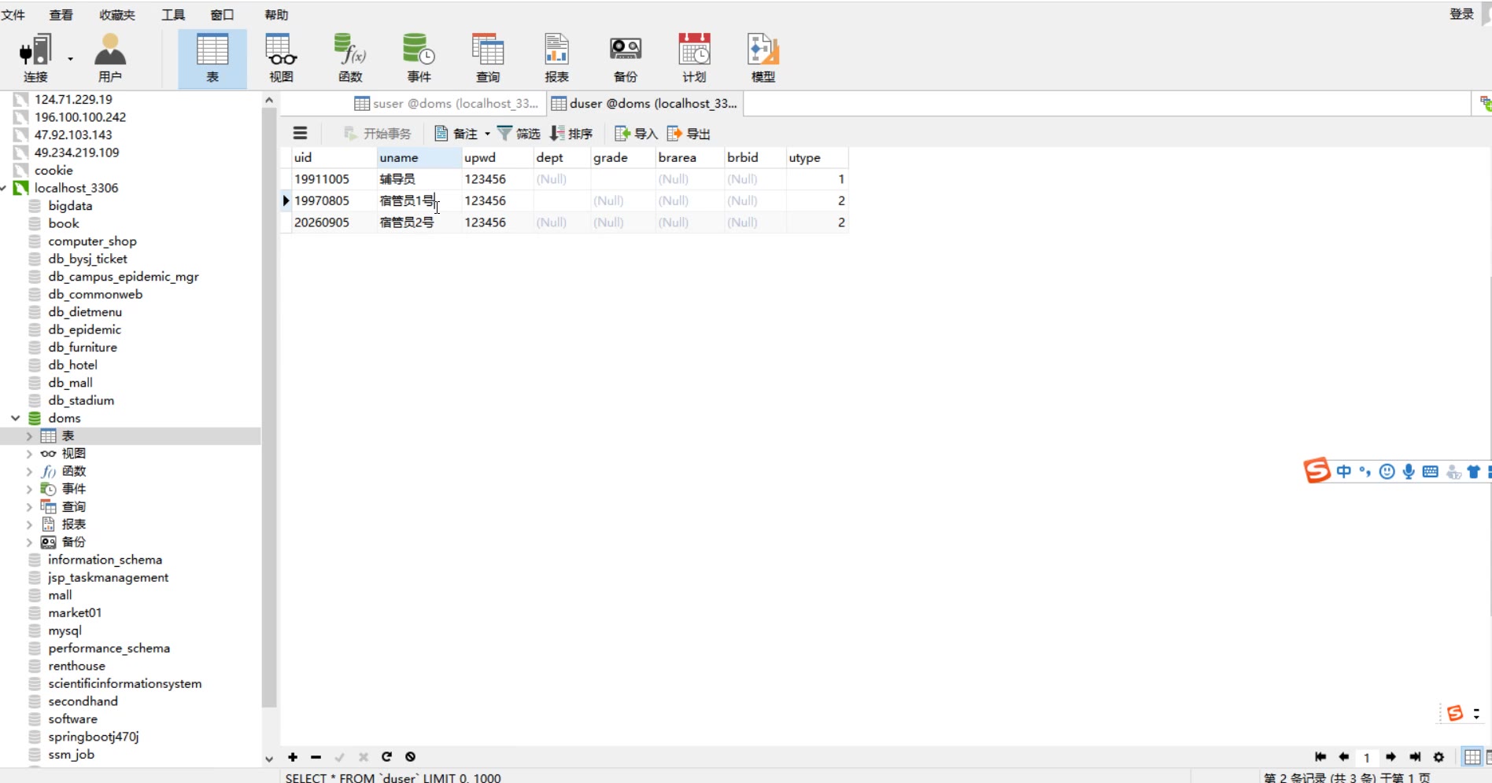
Task: Open the 模型 model toolbar icon
Action: pyautogui.click(x=763, y=58)
